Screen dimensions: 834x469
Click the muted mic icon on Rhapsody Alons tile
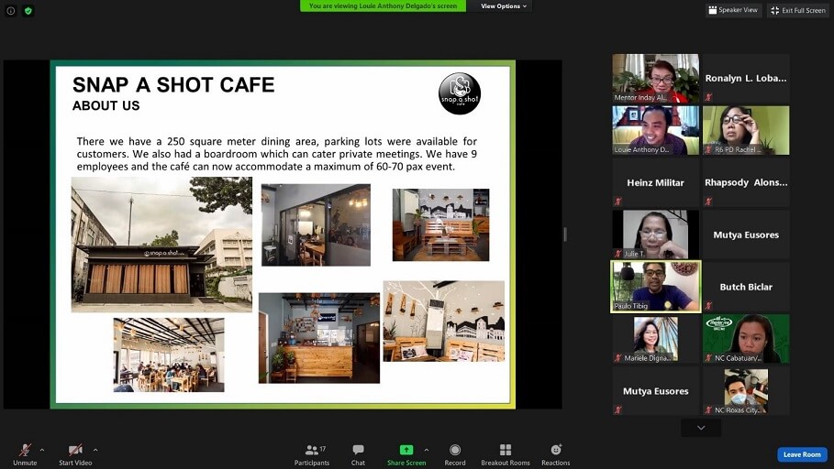[708, 202]
